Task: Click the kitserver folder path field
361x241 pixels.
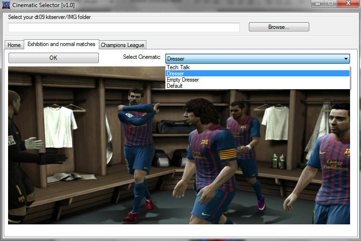Action: pos(124,28)
